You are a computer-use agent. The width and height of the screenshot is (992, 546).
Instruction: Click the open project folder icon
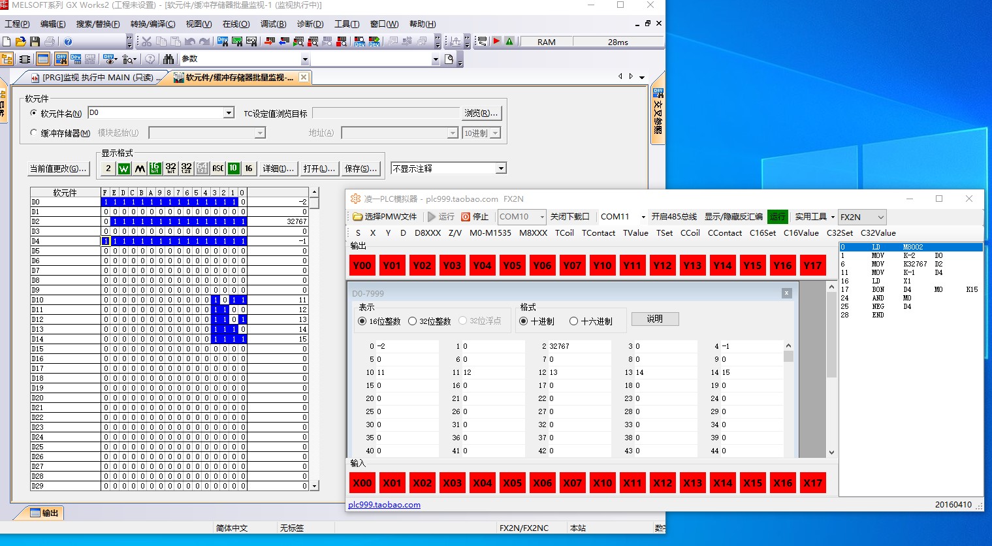(21, 42)
